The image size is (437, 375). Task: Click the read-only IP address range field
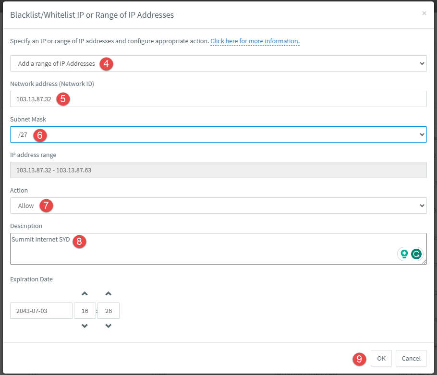218,170
